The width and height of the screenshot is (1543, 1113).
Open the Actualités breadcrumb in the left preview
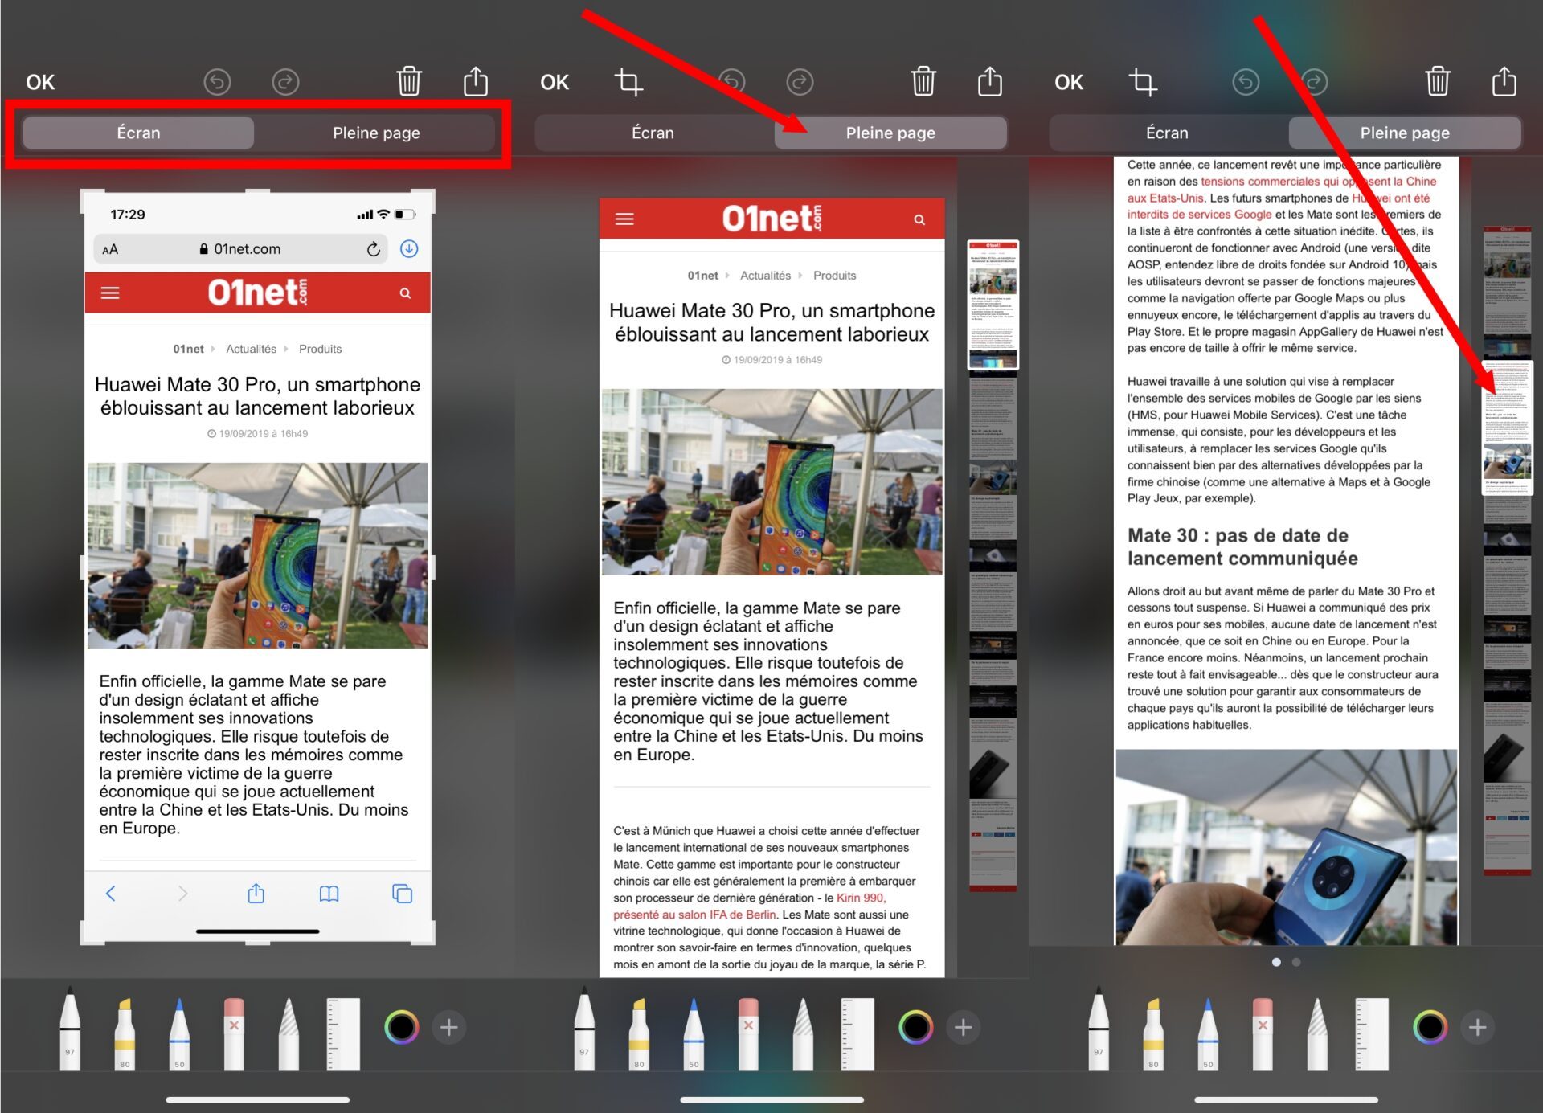pyautogui.click(x=251, y=349)
